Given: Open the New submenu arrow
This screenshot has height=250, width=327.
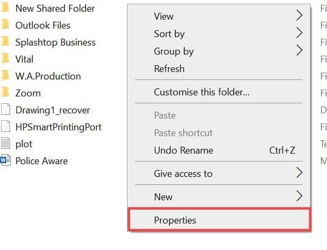Looking at the screenshot, I should point(299,197).
